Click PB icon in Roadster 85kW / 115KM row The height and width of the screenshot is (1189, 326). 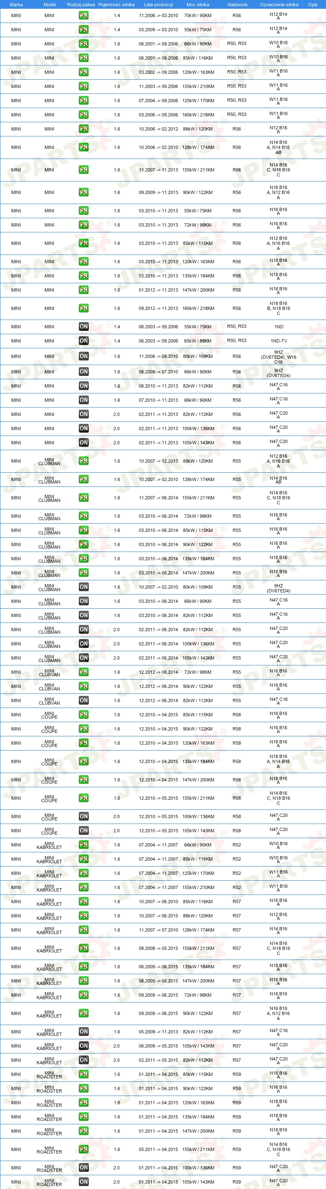click(x=83, y=1074)
